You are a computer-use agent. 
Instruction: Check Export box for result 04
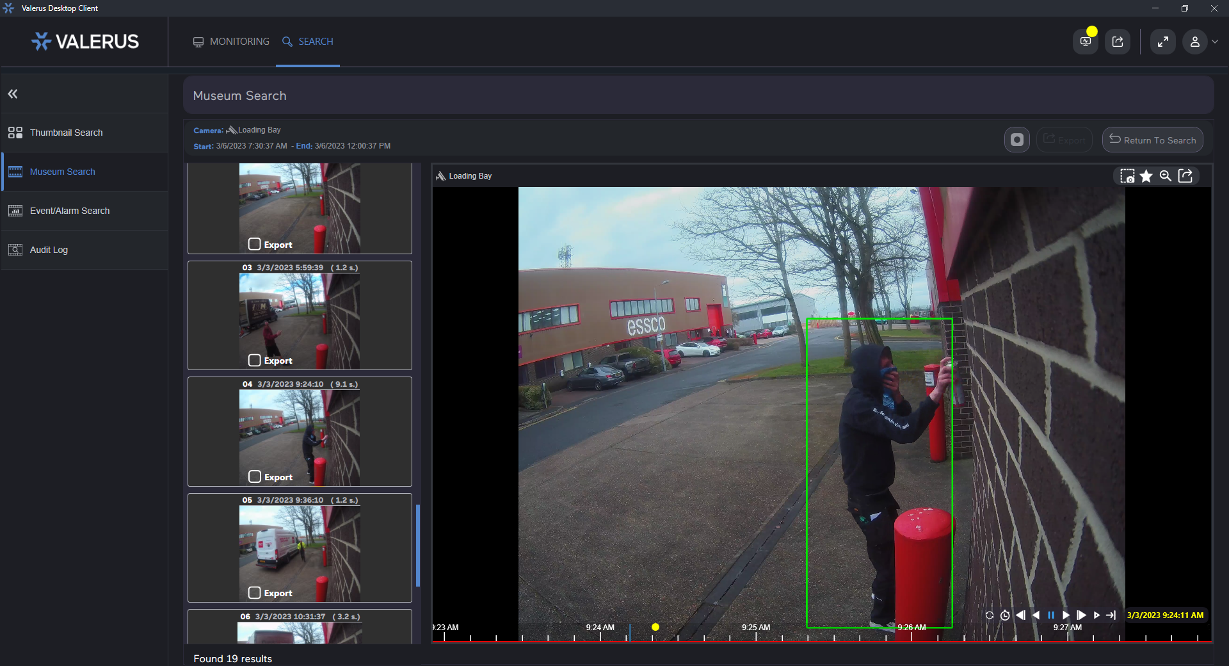tap(255, 477)
